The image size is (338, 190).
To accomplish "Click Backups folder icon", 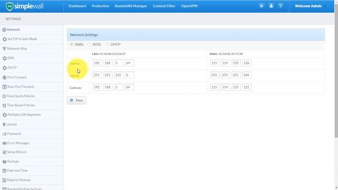I will click(x=4, y=161).
